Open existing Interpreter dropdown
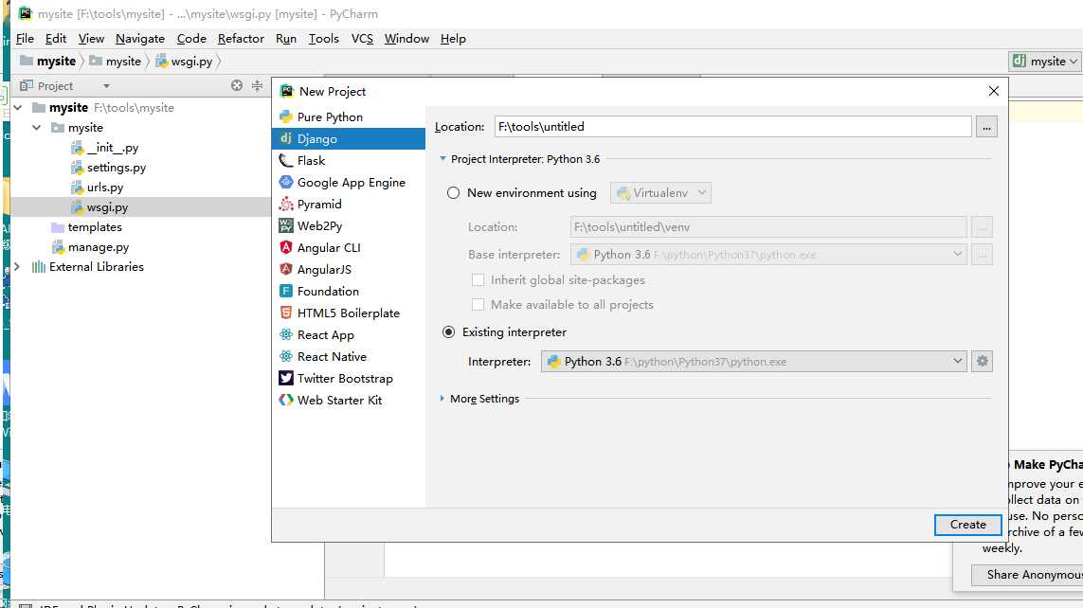Image resolution: width=1083 pixels, height=608 pixels. tap(753, 361)
